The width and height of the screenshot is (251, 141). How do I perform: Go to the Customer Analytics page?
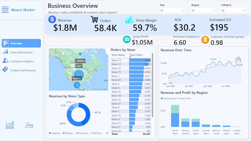(21, 61)
